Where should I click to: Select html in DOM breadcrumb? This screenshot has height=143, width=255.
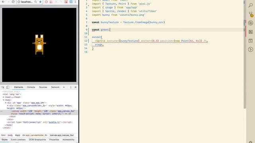click(3, 135)
